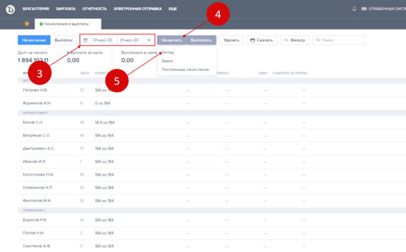Viewport: 406px width, 252px height.
Task: Click the magnifier icon in search box
Action: [x=318, y=40]
